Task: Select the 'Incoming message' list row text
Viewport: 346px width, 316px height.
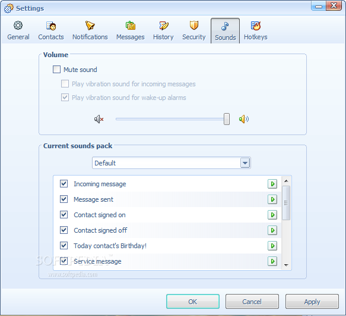Action: [x=100, y=184]
